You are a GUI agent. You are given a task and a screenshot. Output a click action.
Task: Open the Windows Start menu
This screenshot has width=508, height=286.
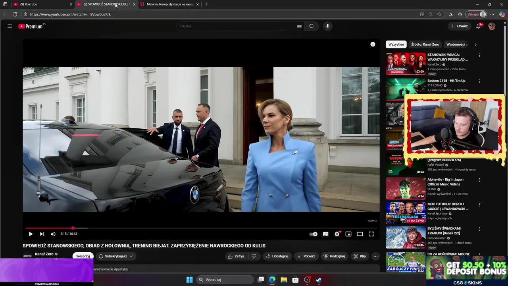click(190, 280)
